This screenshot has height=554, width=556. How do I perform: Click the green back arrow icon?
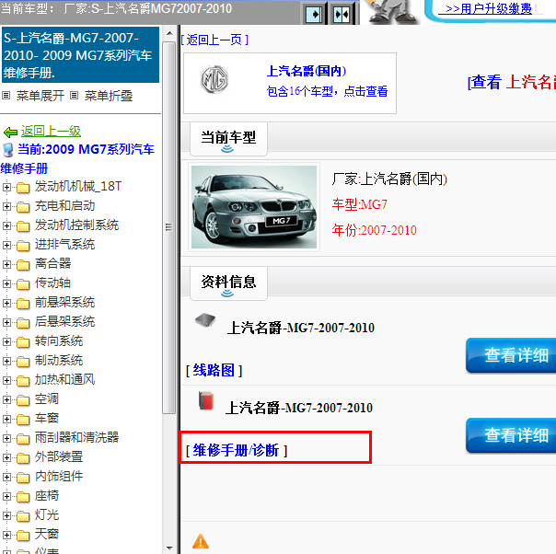coord(10,133)
